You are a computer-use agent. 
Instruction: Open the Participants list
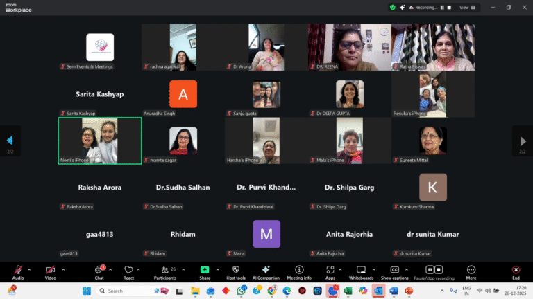click(x=164, y=270)
